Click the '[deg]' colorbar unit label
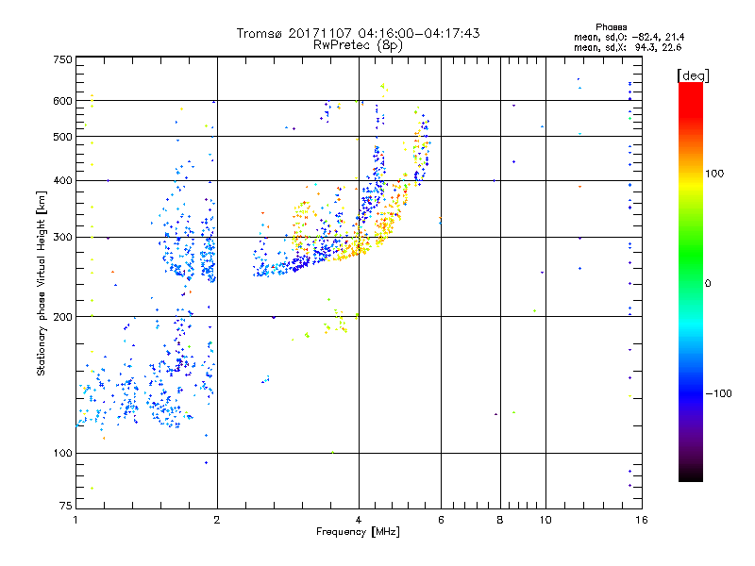The image size is (755, 566). point(693,75)
